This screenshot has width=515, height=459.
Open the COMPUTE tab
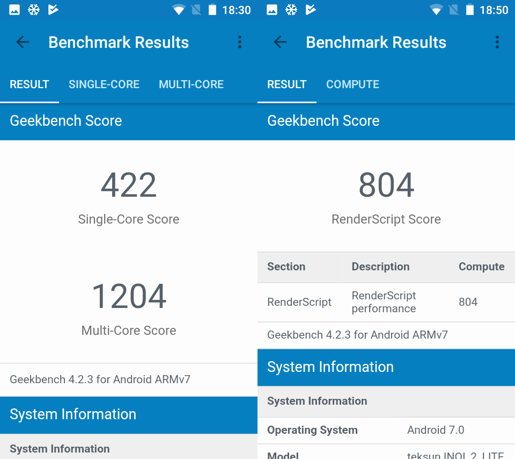(x=352, y=84)
